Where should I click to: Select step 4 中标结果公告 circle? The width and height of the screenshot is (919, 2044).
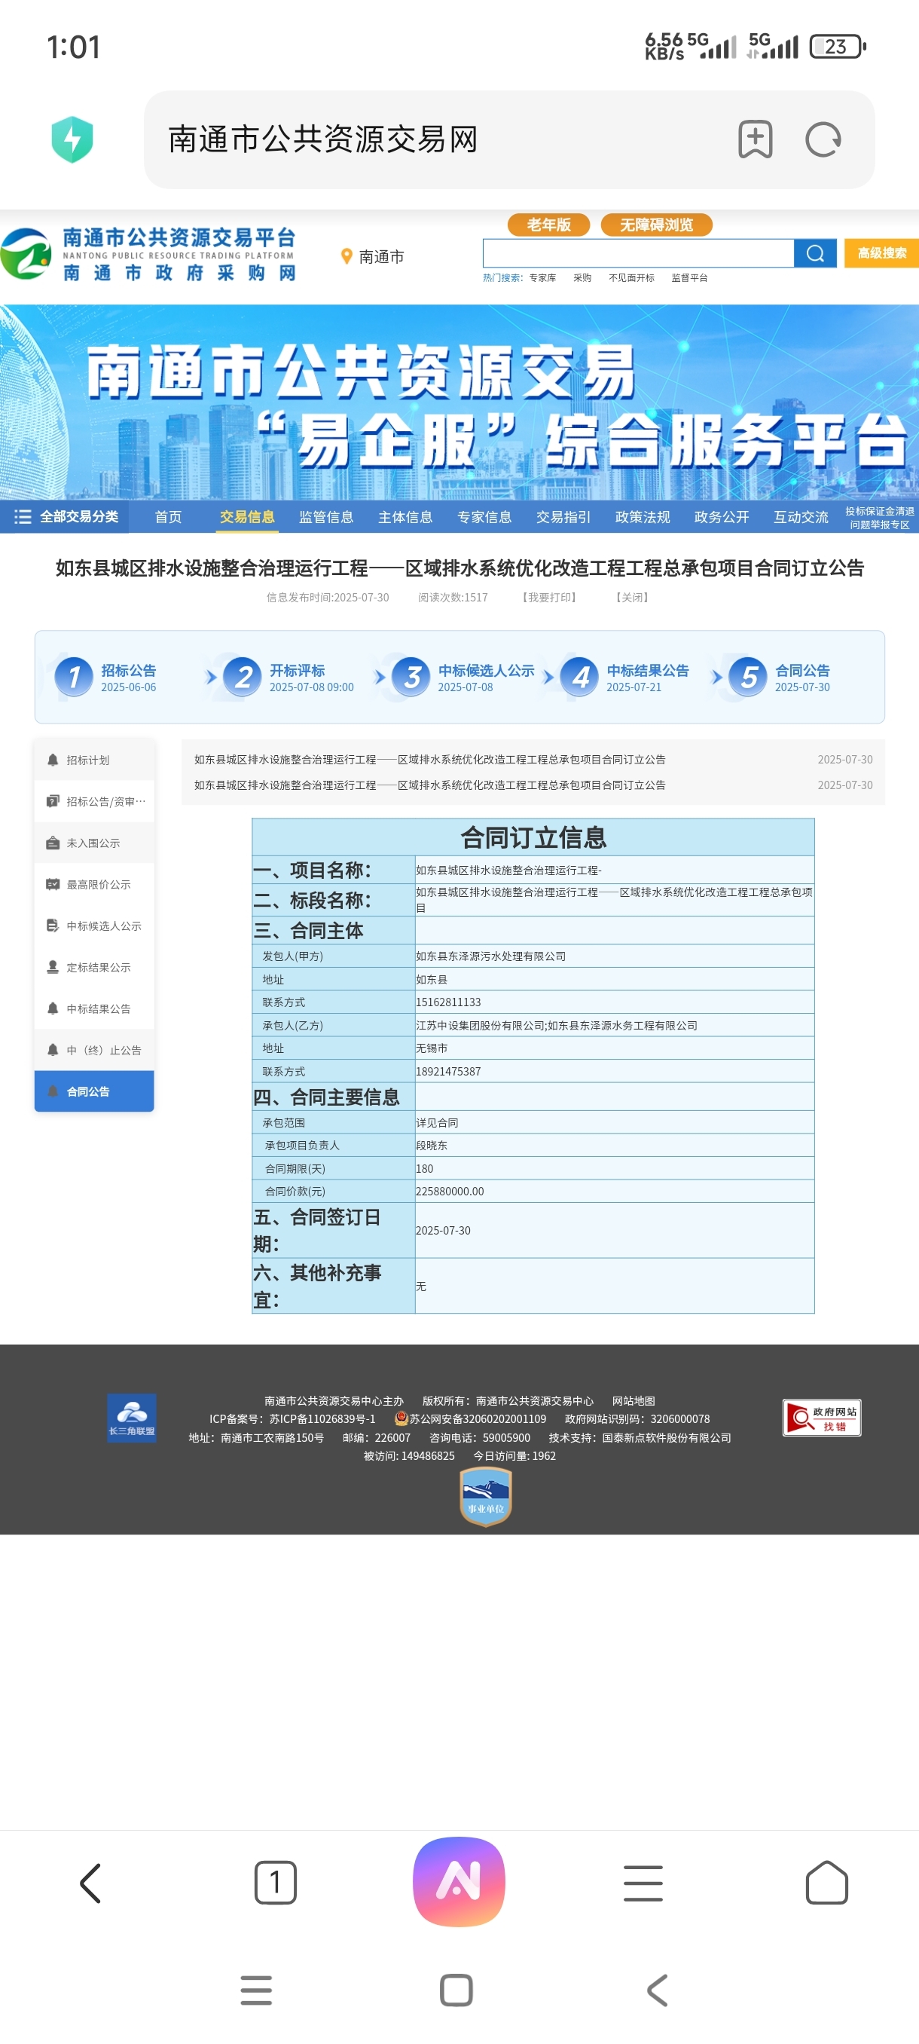point(579,677)
